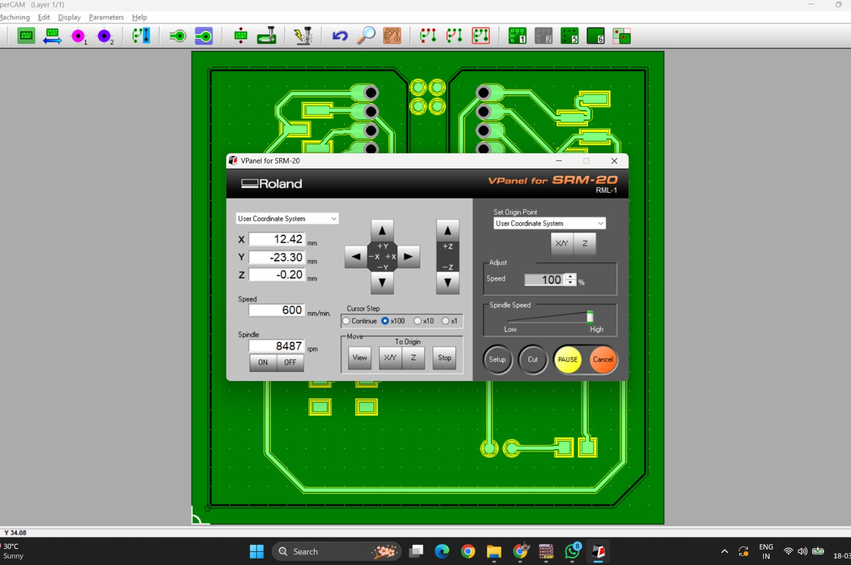Show hidden system tray icons
The width and height of the screenshot is (851, 565).
(724, 552)
